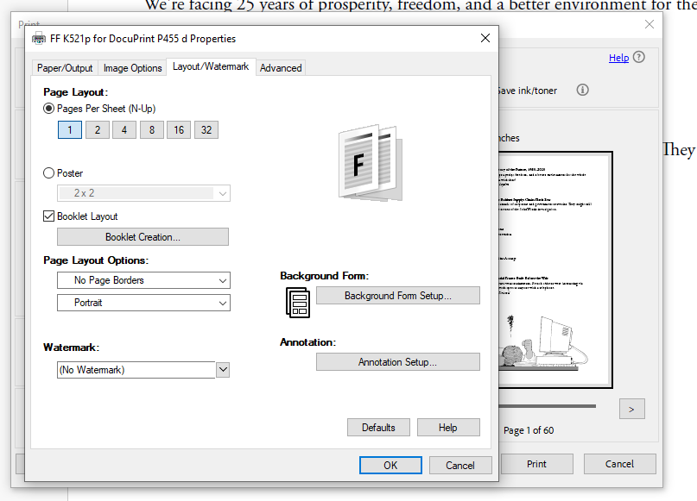
Task: Switch to the Paper/Output tab
Action: pyautogui.click(x=65, y=68)
